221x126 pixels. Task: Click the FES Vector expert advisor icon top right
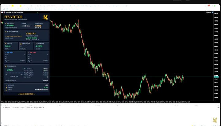click(212, 12)
